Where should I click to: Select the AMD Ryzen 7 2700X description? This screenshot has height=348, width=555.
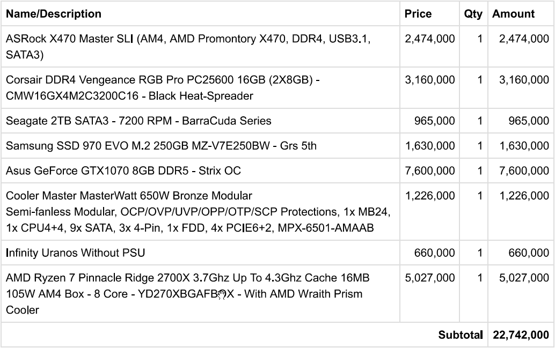coord(188,293)
